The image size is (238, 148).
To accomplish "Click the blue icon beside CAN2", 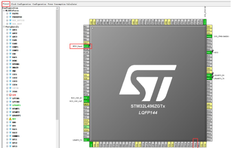I will point(10,43).
